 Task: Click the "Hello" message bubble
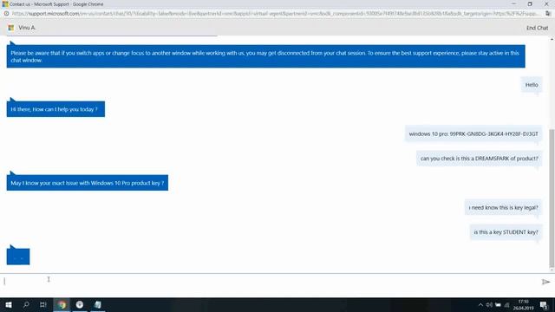(x=532, y=85)
